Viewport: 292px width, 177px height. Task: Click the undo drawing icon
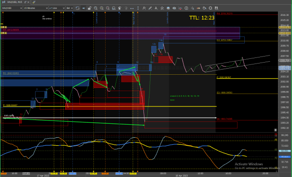click(120, 8)
